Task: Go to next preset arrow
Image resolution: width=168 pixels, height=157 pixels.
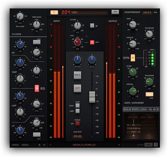Action: click(119, 145)
